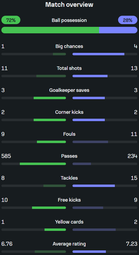Select the Goalkeeper saves label
139x255 pixels.
[x=69, y=90]
